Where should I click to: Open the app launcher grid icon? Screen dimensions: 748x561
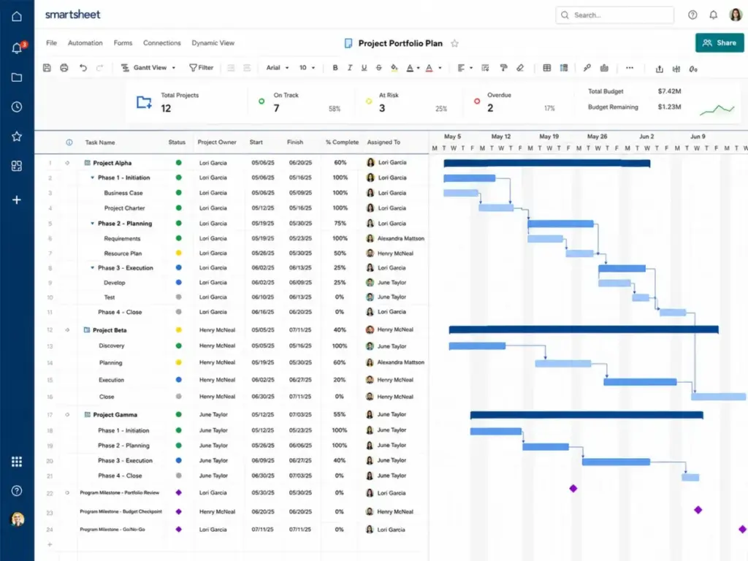[x=17, y=462]
